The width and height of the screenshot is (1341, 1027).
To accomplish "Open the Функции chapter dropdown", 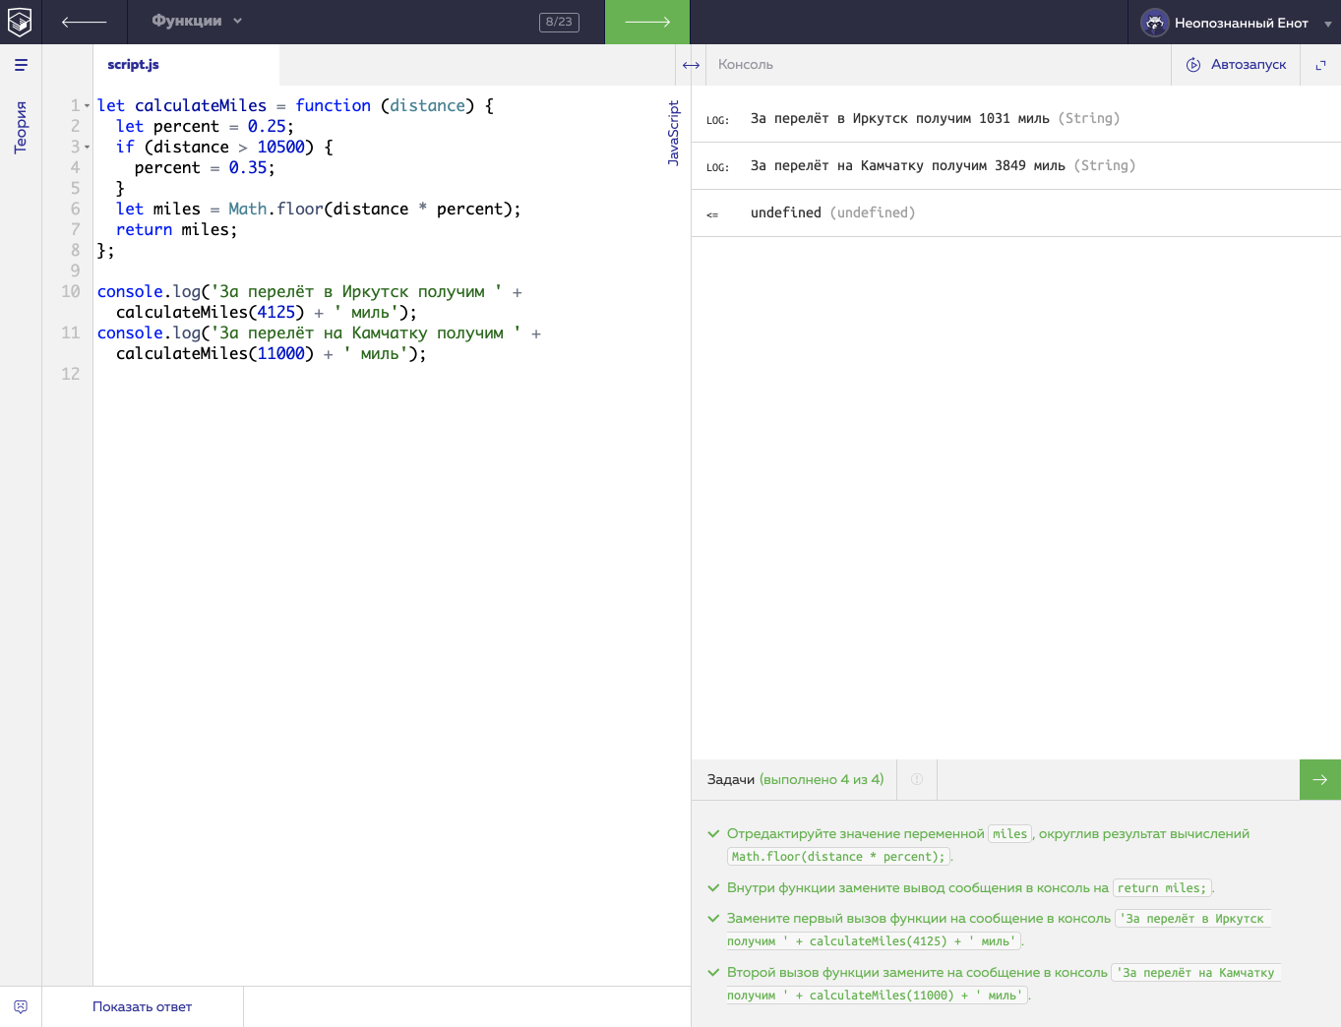I will pyautogui.click(x=197, y=22).
